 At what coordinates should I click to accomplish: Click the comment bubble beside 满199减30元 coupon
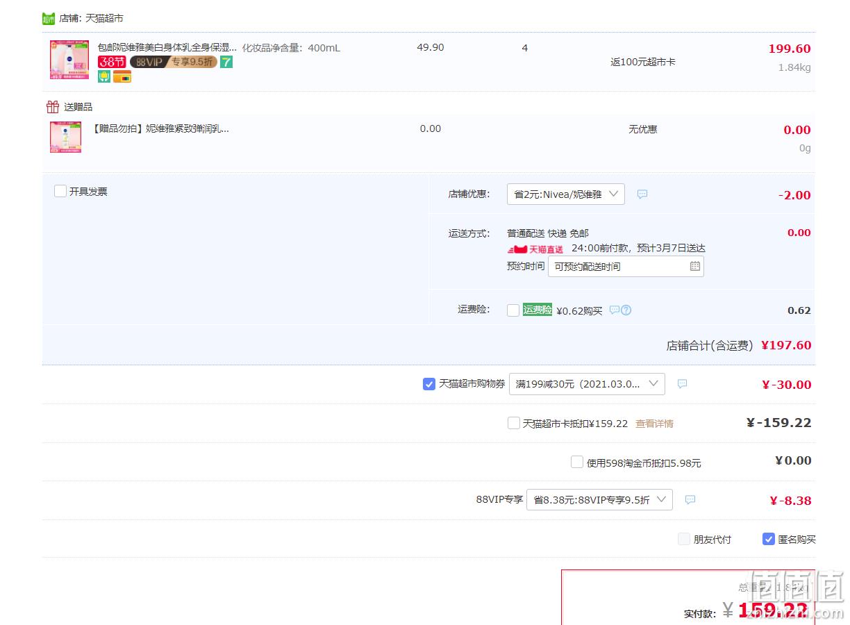point(682,383)
